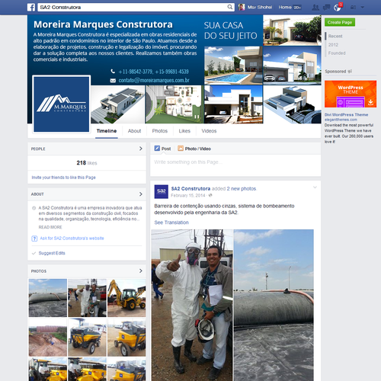
Task: Open Notifications globe icon
Action: point(338,8)
